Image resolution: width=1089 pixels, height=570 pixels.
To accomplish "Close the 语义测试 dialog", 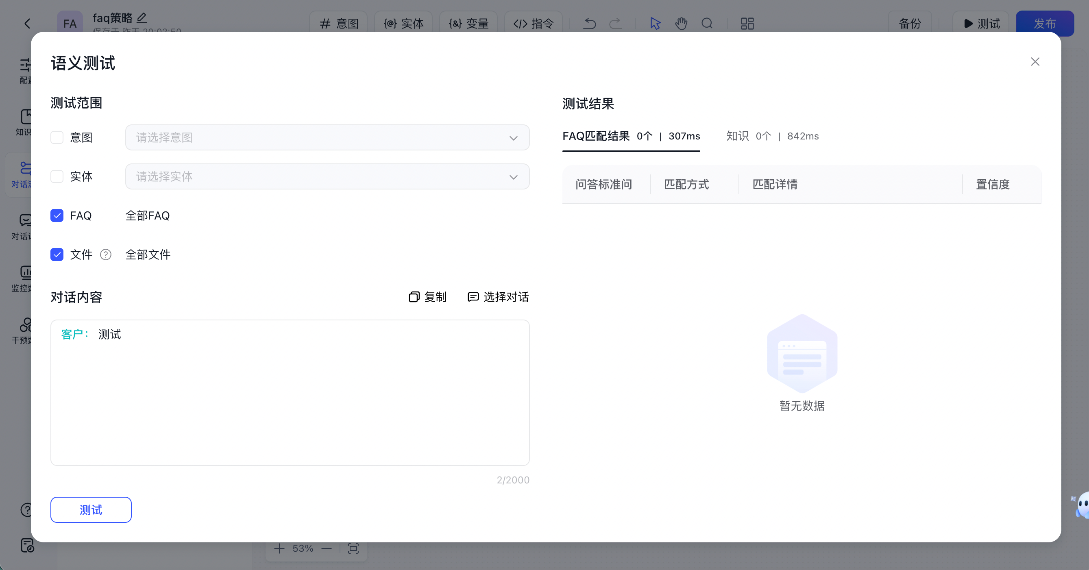I will [x=1035, y=62].
